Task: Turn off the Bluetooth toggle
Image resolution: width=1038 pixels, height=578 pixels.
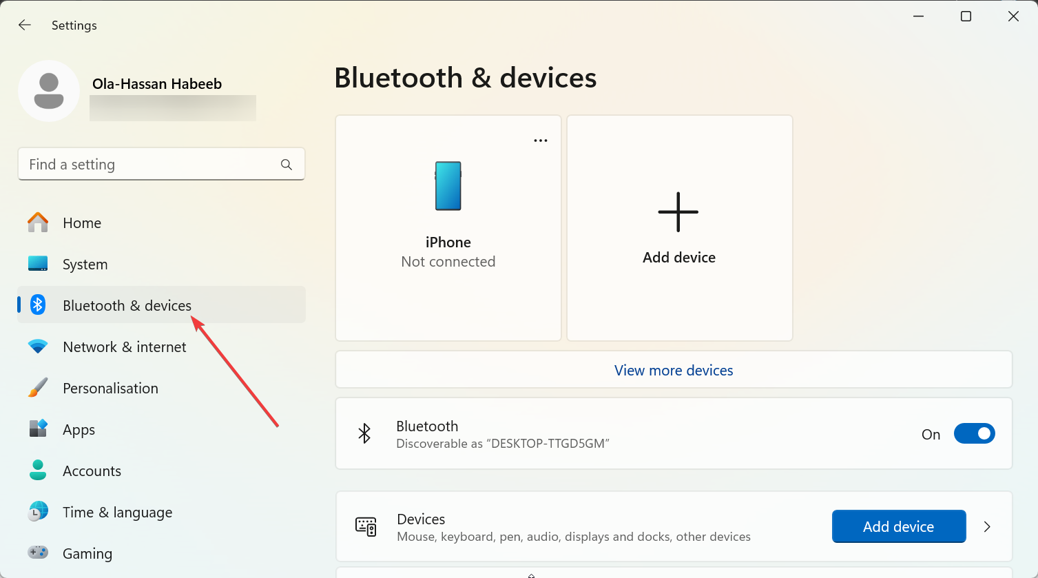Action: [974, 434]
